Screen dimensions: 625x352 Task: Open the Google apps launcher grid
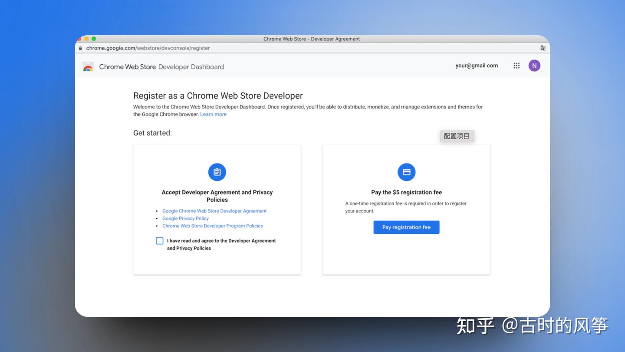click(516, 66)
